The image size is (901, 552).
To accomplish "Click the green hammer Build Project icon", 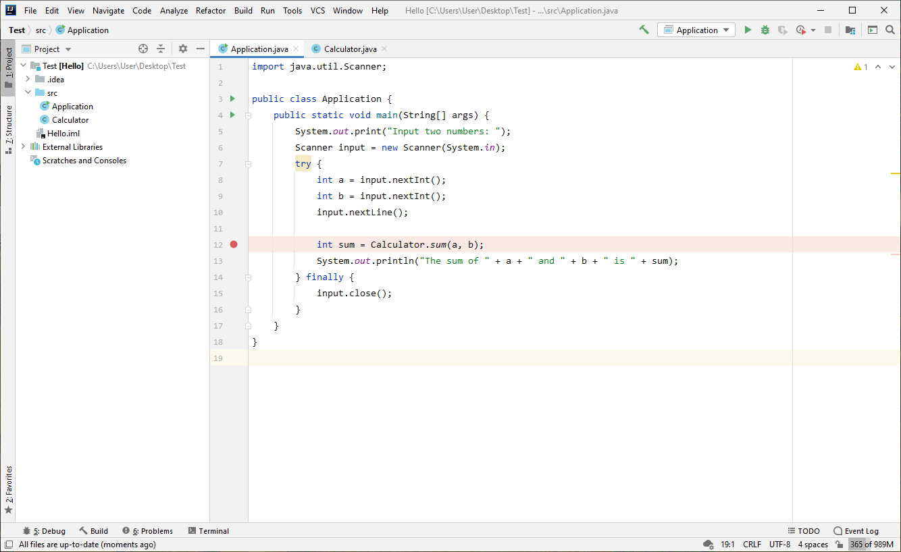I will click(x=644, y=30).
